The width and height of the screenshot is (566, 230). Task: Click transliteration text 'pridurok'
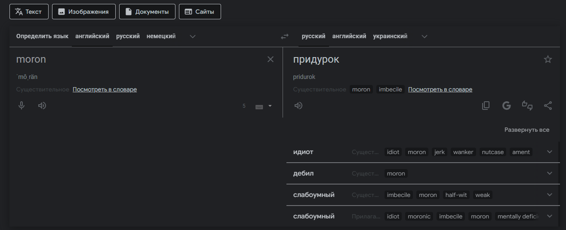[x=304, y=77]
